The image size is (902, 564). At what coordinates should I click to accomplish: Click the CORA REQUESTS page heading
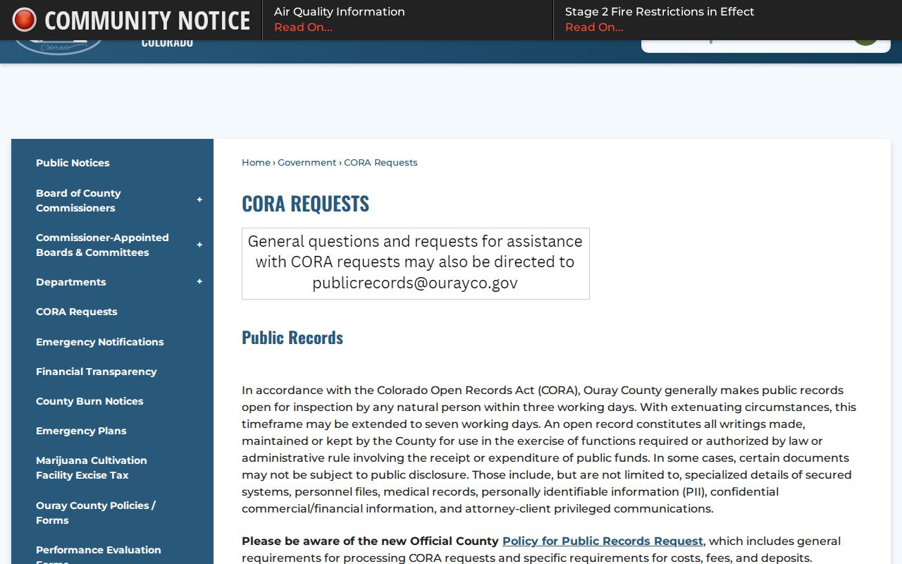click(x=305, y=204)
